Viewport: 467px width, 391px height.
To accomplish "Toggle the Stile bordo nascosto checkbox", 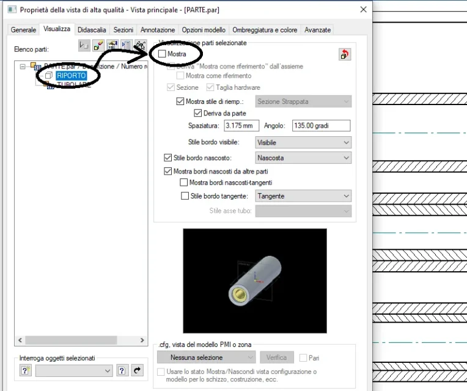I will [167, 158].
